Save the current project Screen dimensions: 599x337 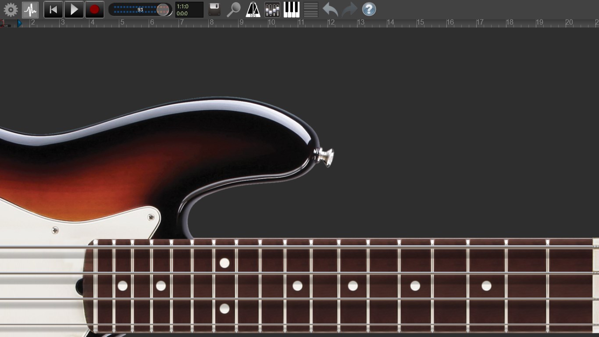click(214, 9)
